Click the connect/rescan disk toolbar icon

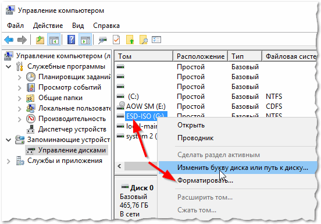(102, 40)
